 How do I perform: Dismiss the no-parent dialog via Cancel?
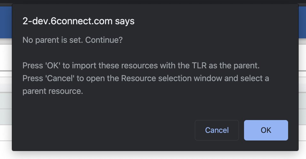pos(217,130)
